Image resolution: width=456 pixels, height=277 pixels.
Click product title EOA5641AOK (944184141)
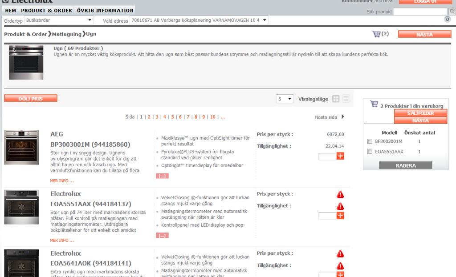pyautogui.click(x=91, y=263)
